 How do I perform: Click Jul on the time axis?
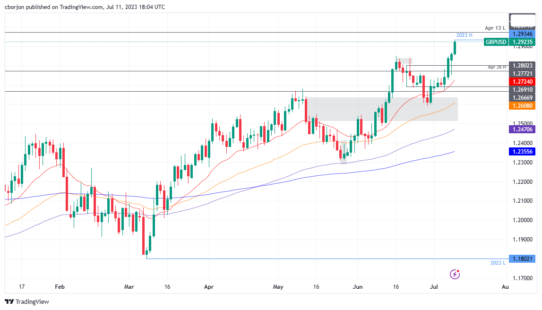(x=434, y=287)
